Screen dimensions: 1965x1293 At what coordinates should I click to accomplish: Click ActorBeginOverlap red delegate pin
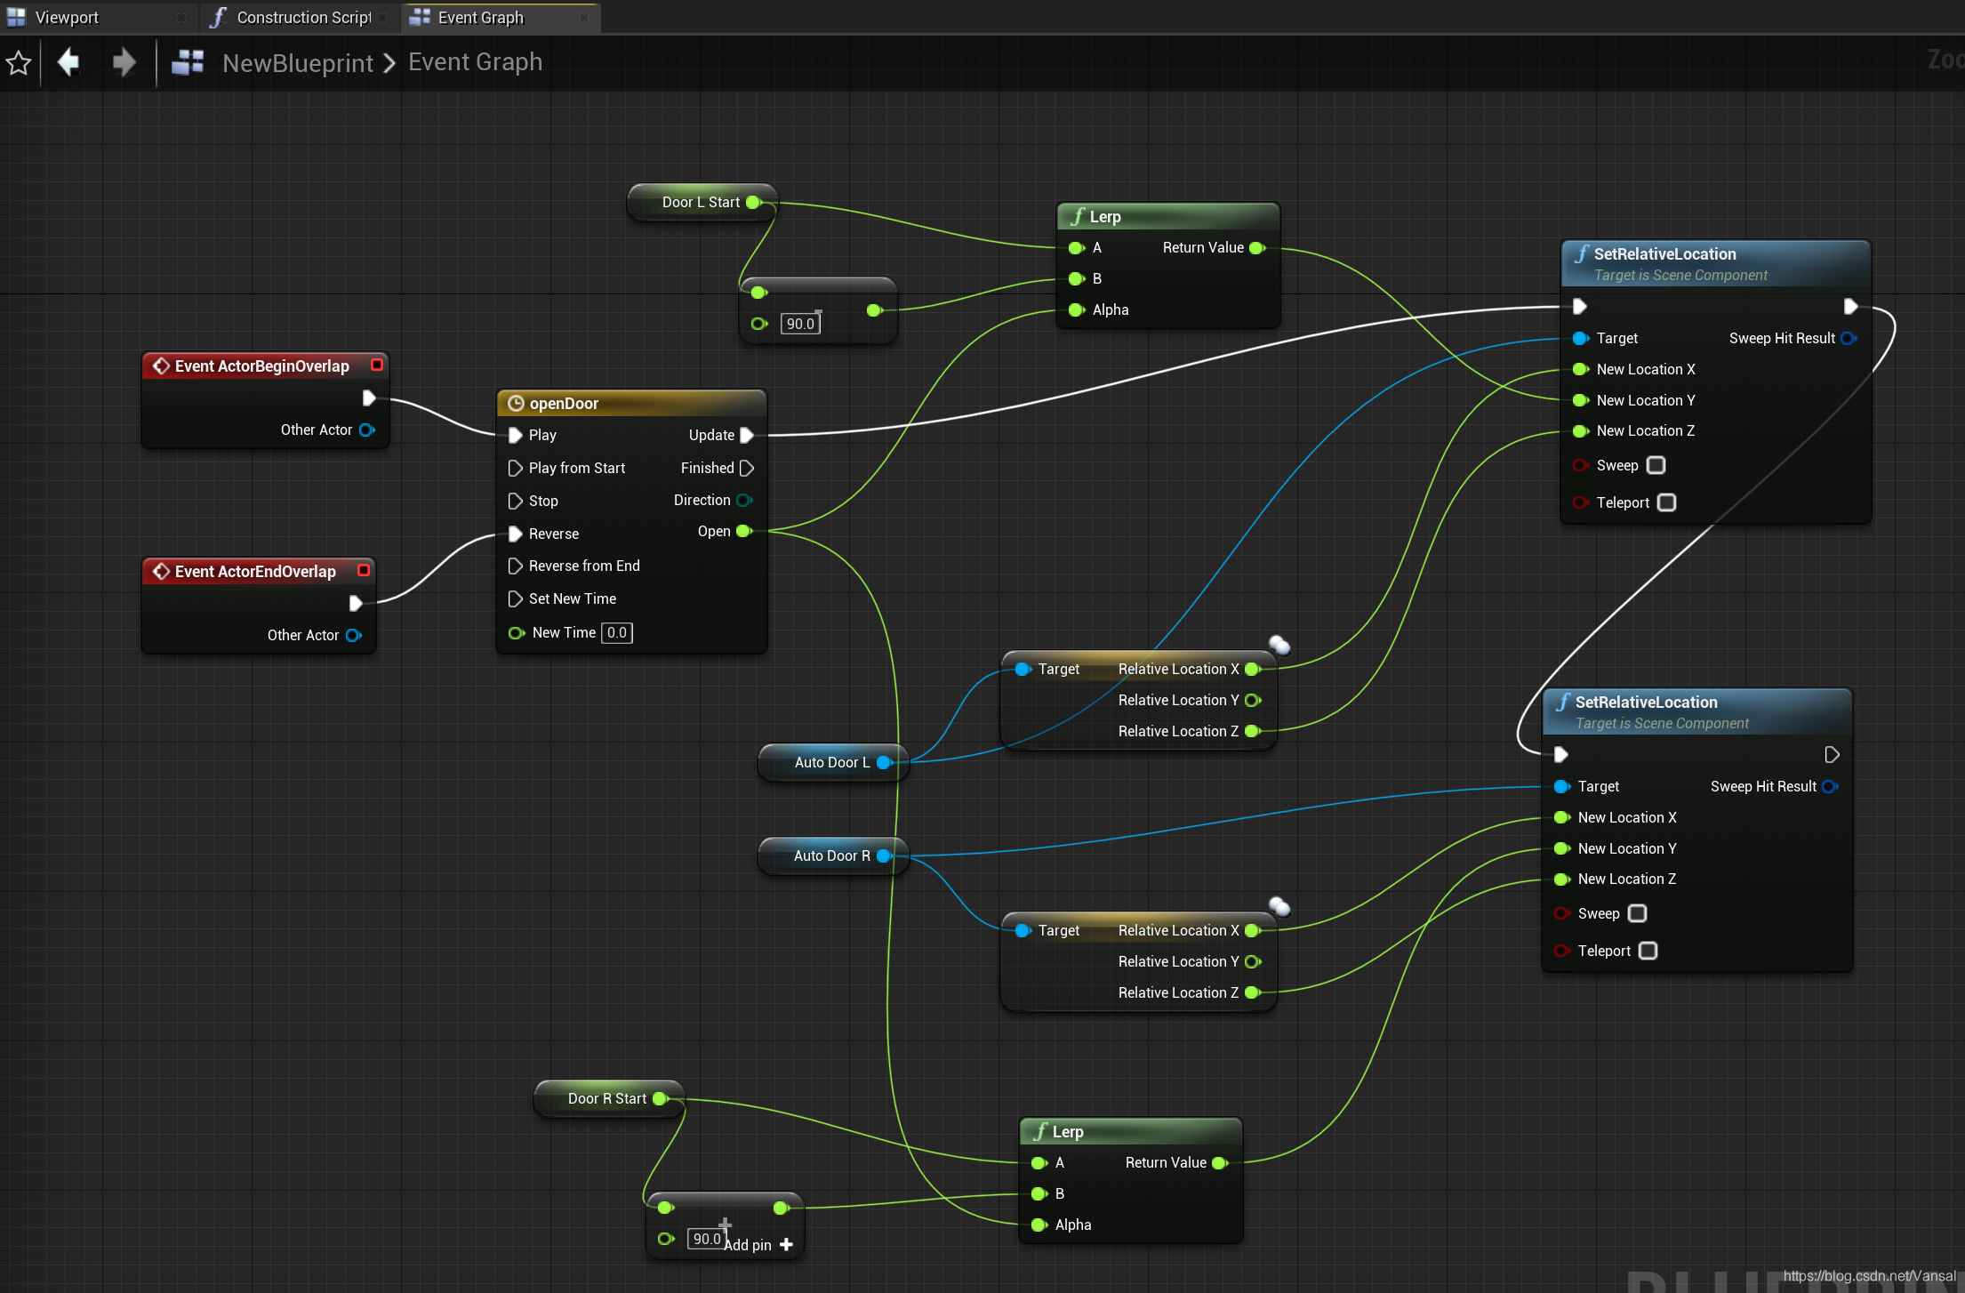pyautogui.click(x=377, y=365)
